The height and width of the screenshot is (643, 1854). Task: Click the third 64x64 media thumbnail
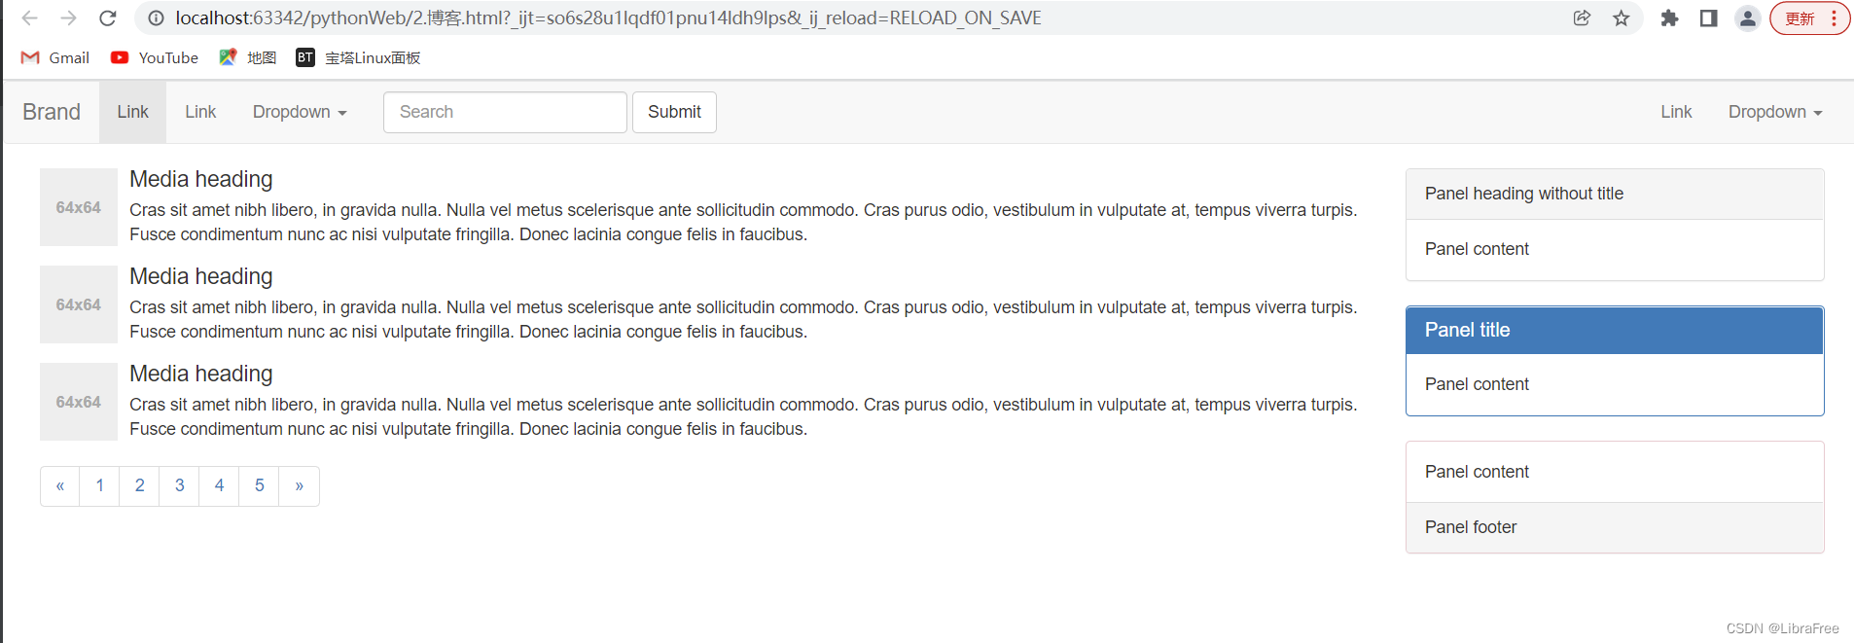pyautogui.click(x=79, y=402)
